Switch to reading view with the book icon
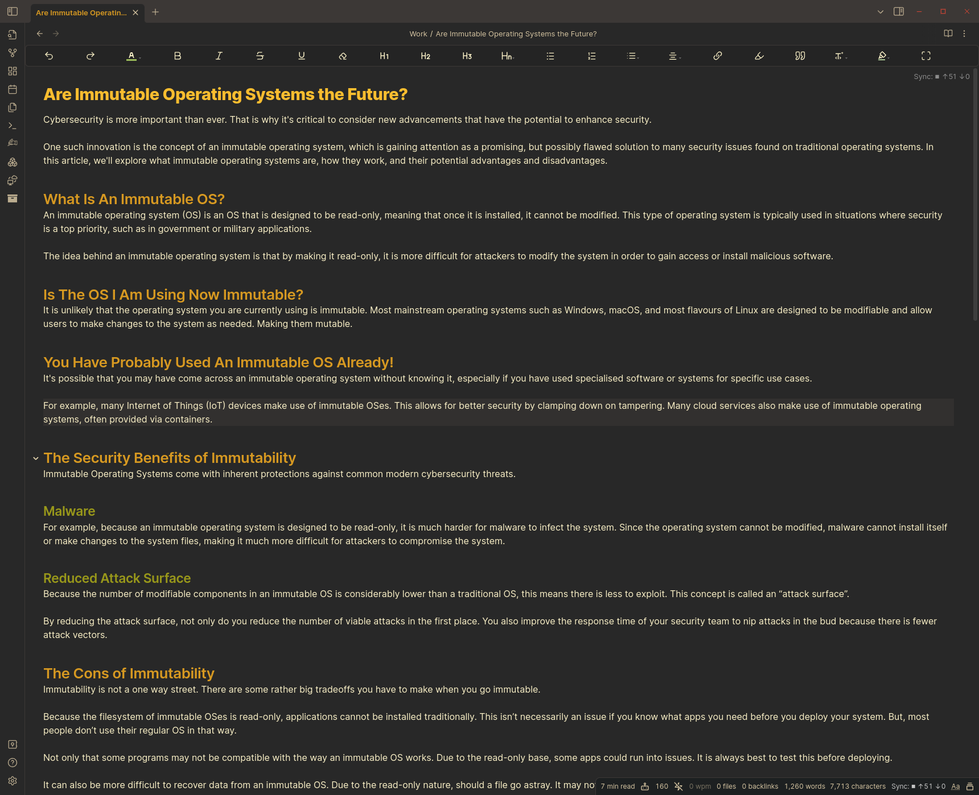Screen dimensions: 979x795 tap(948, 34)
